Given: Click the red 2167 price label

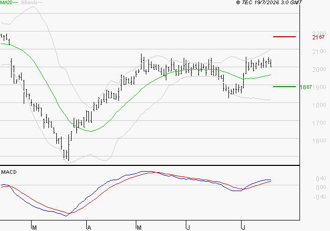Looking at the screenshot, I should click(x=318, y=37).
